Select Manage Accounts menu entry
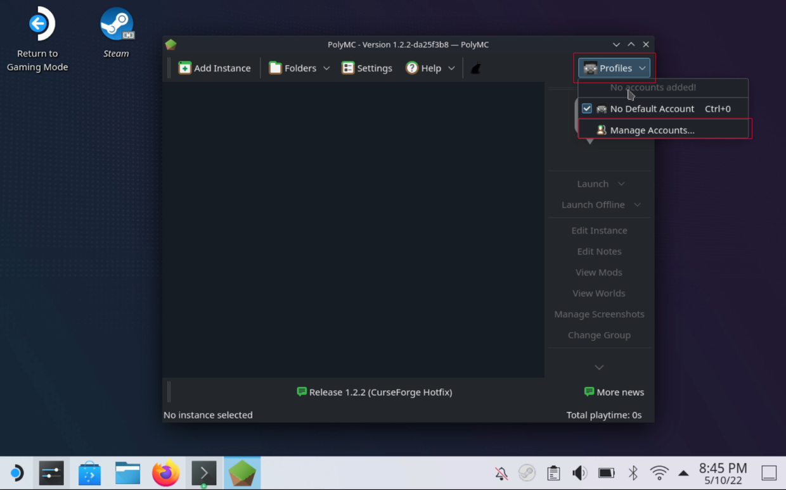 pos(663,130)
